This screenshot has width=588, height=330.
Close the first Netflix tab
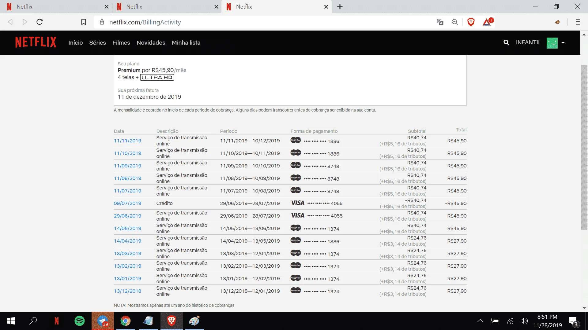pyautogui.click(x=106, y=7)
